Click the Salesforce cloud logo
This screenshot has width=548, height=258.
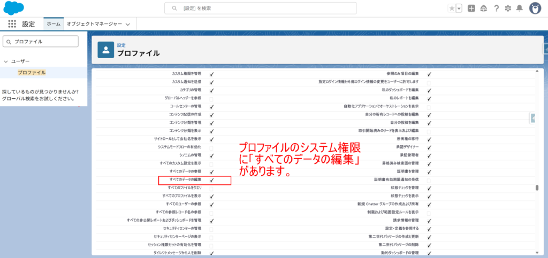tap(13, 8)
